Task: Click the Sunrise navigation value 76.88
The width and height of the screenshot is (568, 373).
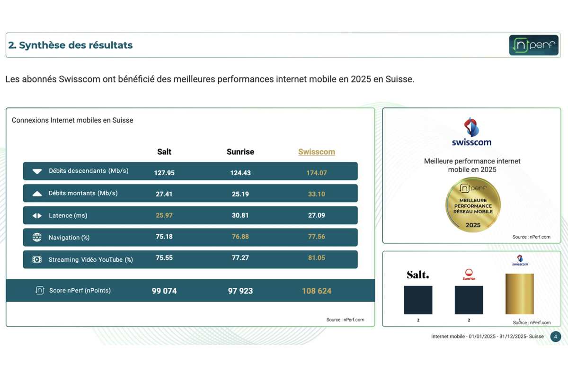Action: click(240, 237)
